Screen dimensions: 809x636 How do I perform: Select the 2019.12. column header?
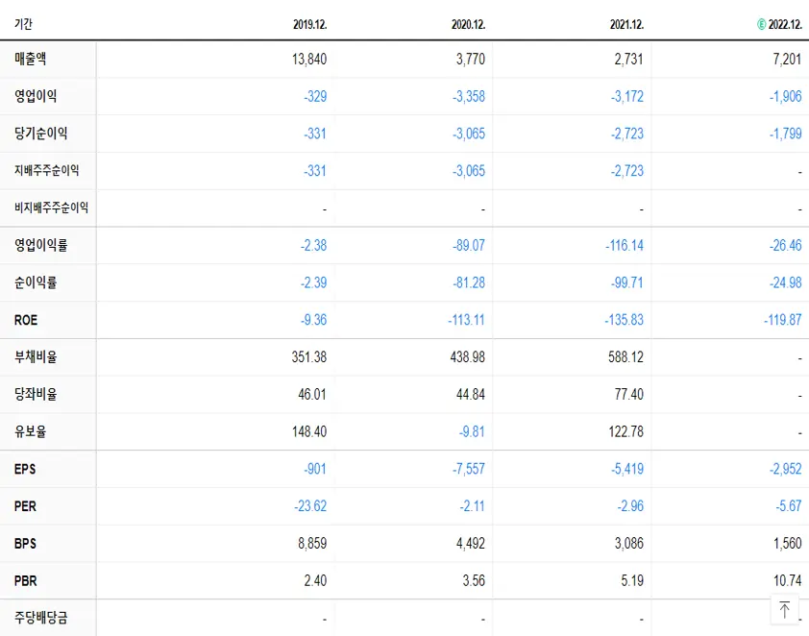click(310, 24)
